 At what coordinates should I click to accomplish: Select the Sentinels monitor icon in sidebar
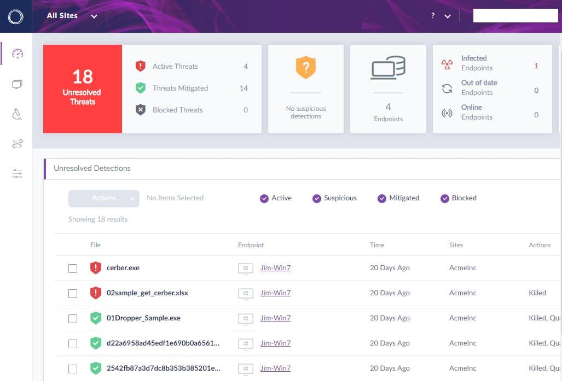17,84
